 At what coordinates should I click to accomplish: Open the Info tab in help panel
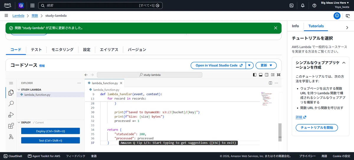295,26
